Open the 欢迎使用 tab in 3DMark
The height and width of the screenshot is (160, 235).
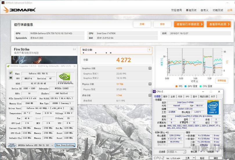tap(176, 10)
